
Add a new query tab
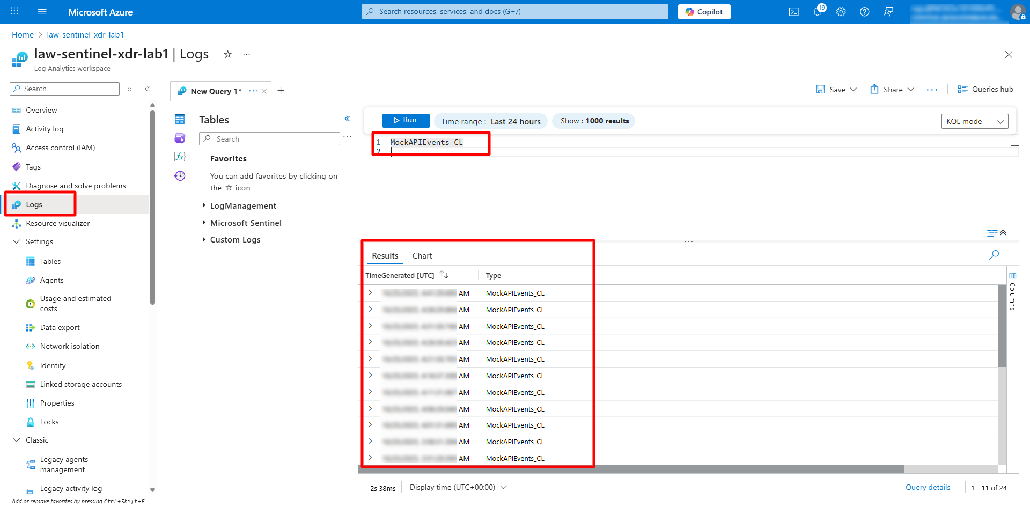281,91
